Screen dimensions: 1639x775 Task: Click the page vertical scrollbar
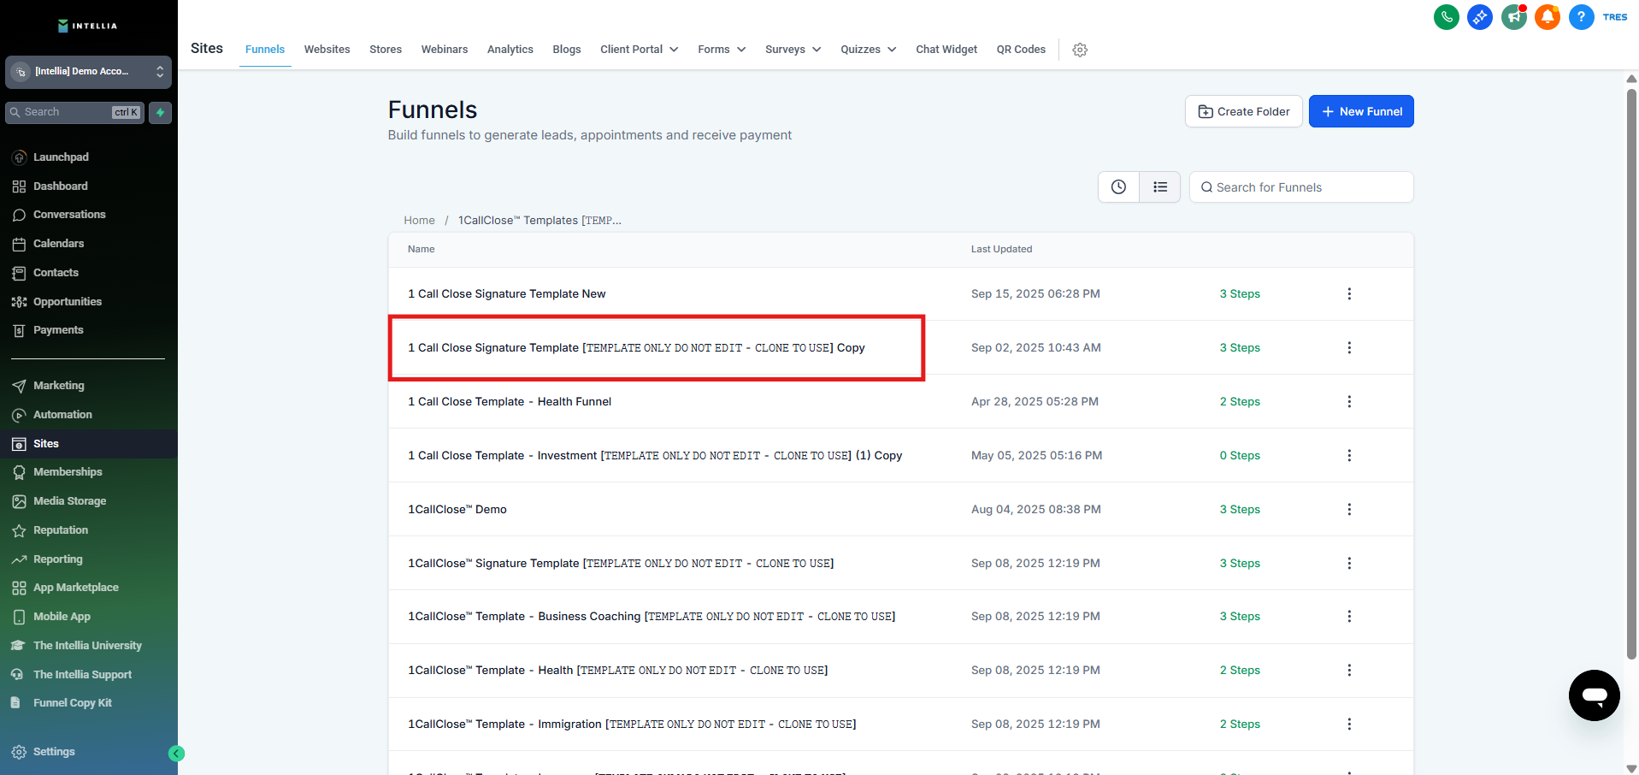pos(1631,374)
